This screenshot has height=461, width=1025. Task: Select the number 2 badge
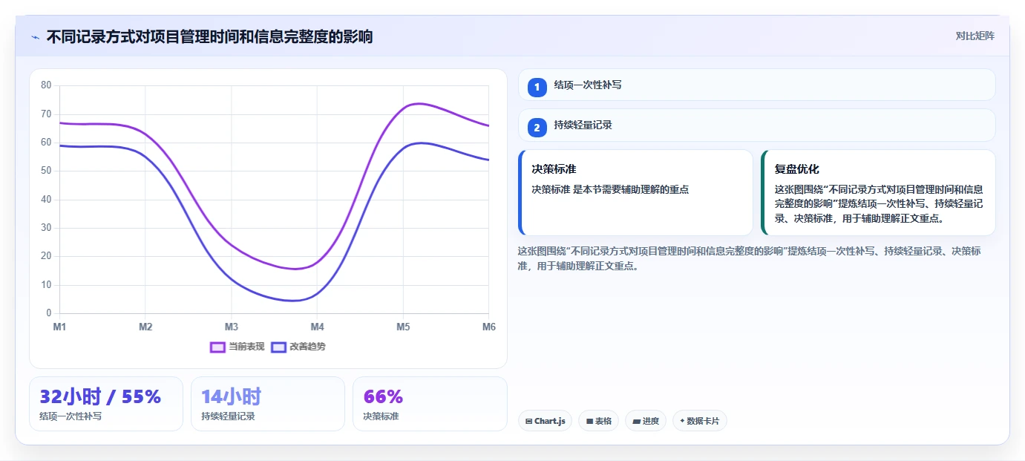click(537, 127)
